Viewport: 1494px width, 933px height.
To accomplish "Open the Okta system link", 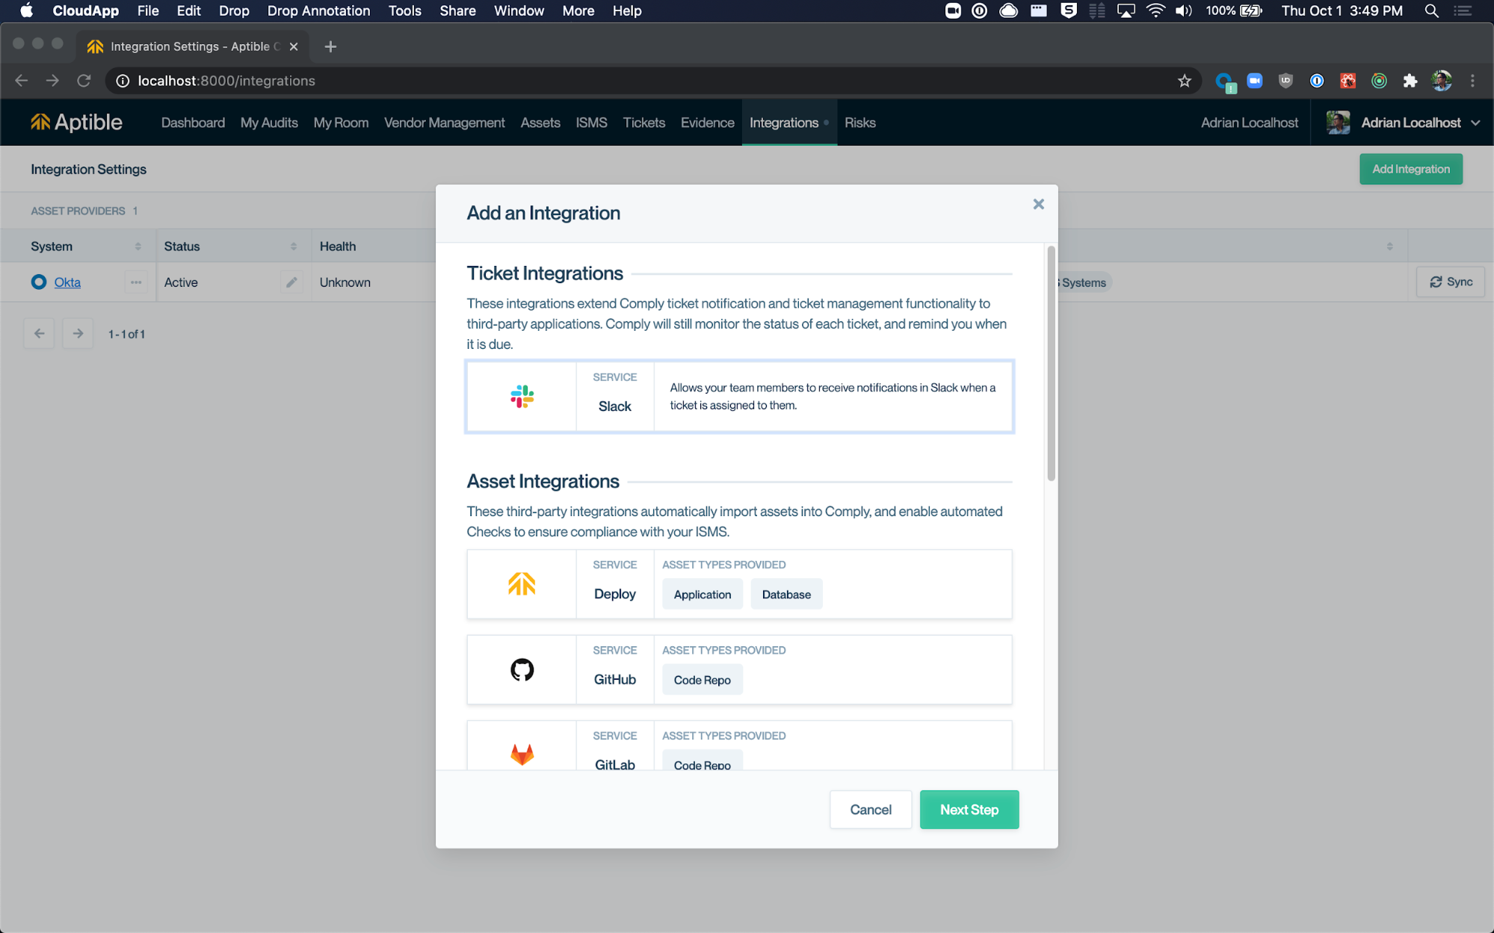I will [x=67, y=282].
